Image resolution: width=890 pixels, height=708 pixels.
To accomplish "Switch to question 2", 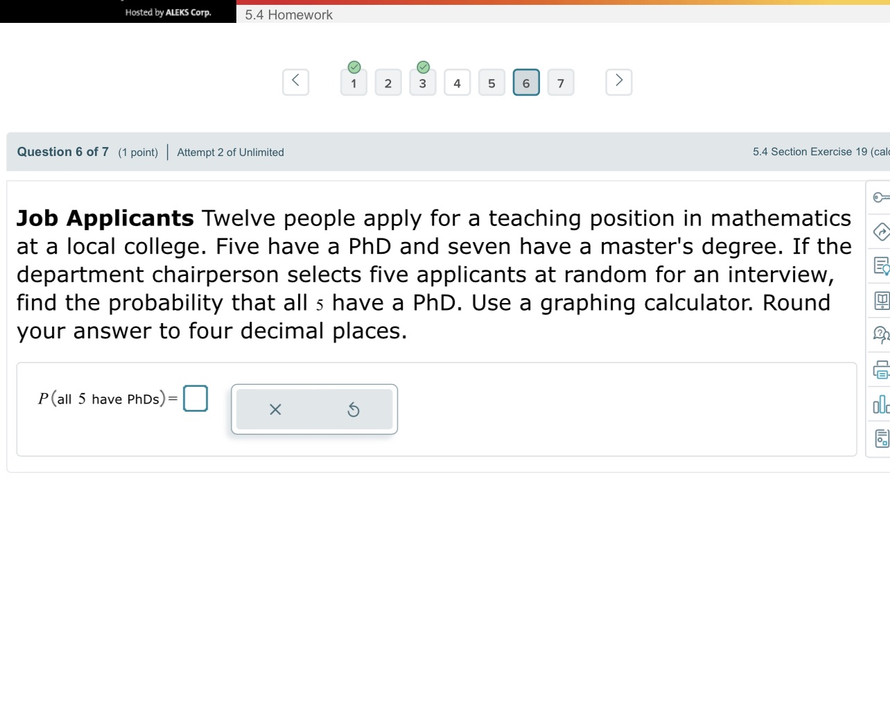I will click(x=388, y=83).
